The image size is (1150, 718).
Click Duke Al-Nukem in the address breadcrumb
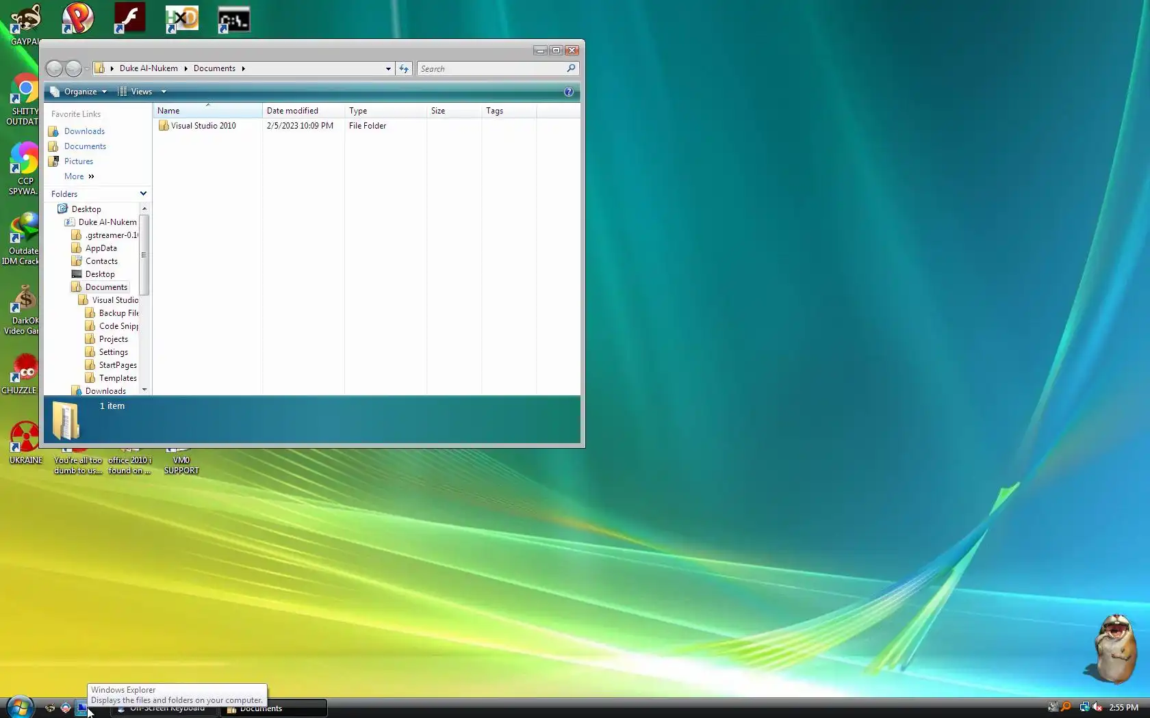pos(149,68)
